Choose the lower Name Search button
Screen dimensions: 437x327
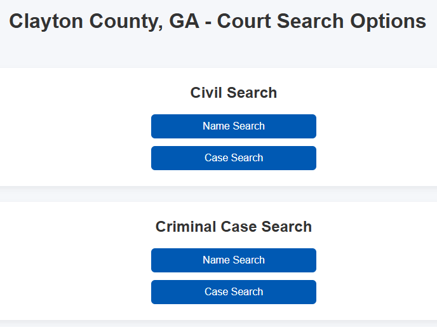pos(234,260)
